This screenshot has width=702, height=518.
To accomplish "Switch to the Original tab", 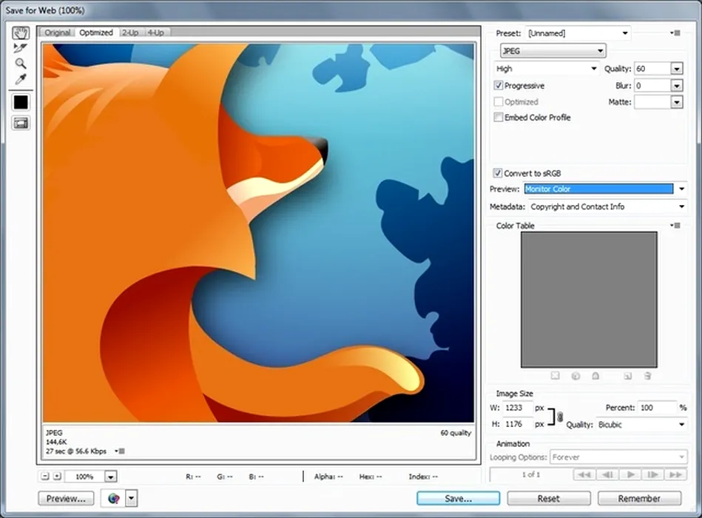I will (57, 33).
